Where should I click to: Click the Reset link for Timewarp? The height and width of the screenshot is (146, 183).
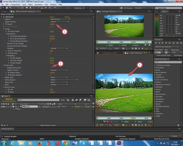pos(52,17)
